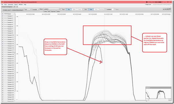The image size is (174, 104).
Task: Toggle the Forecast -20 series checkbox
Action: (x=3, y=56)
